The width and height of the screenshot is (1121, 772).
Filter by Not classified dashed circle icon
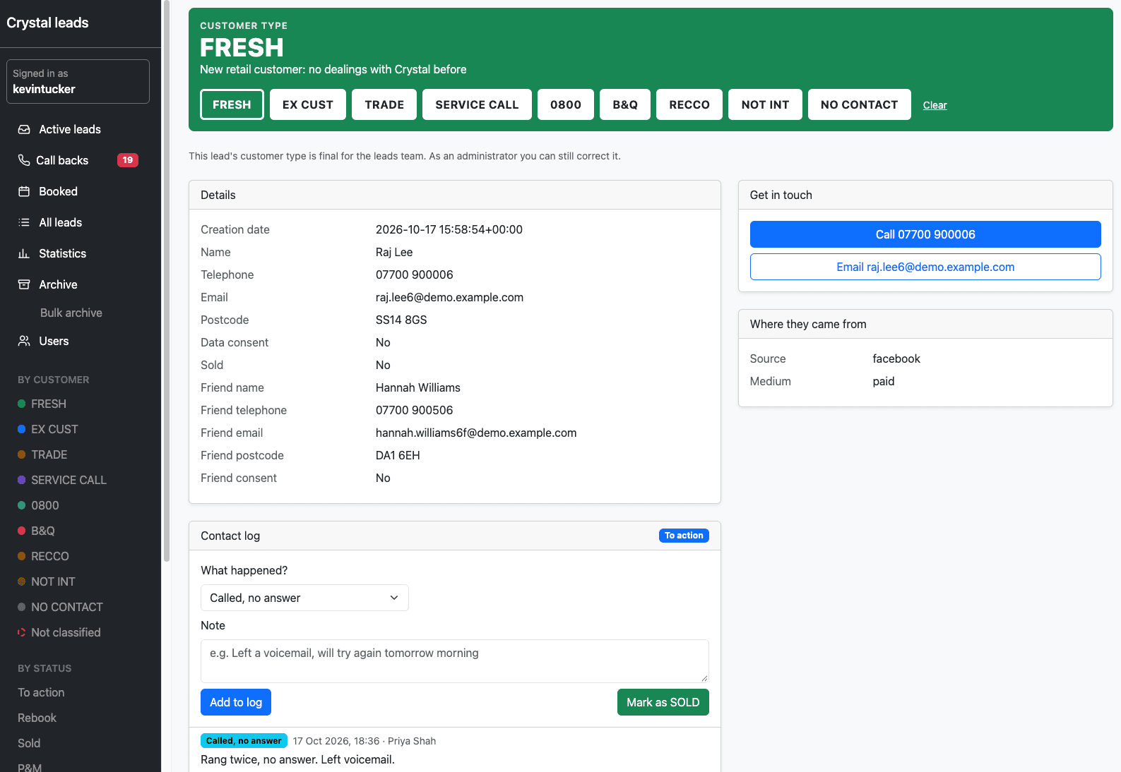(x=21, y=632)
